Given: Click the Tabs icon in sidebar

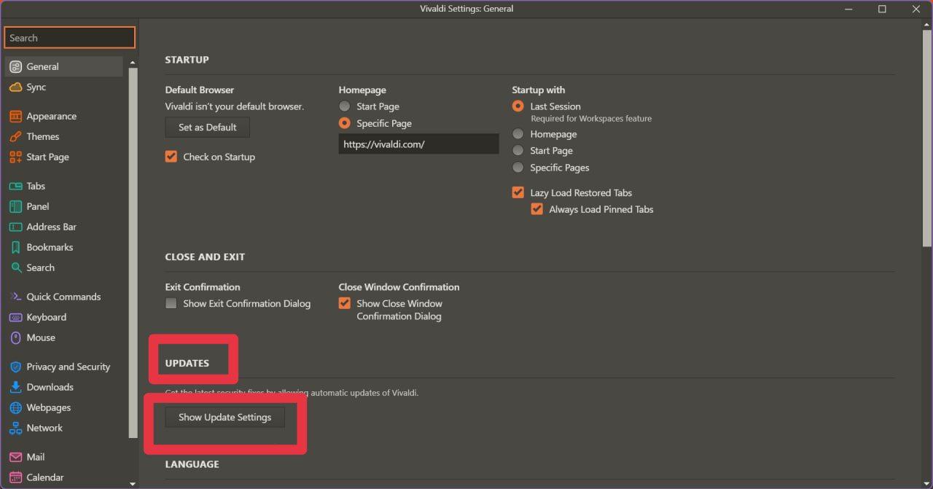Looking at the screenshot, I should 15,186.
